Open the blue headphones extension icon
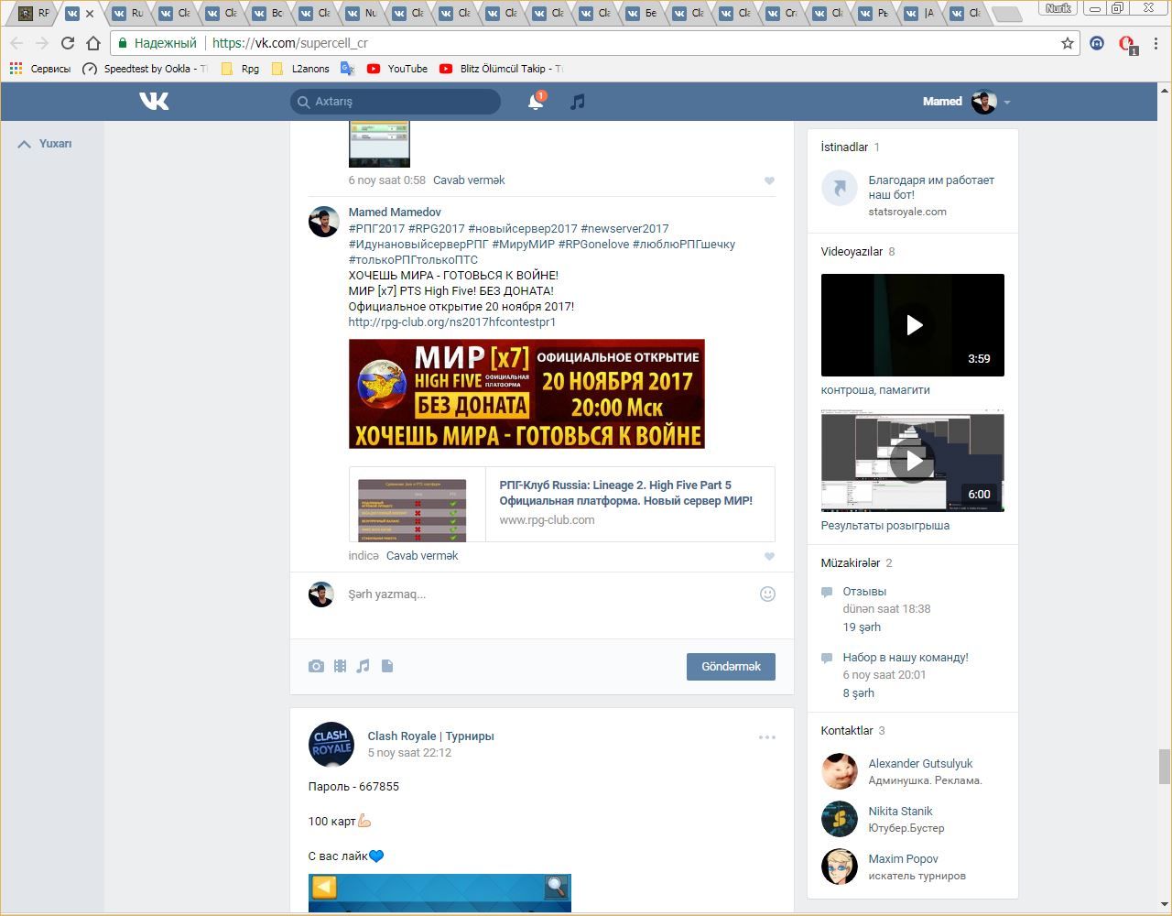This screenshot has width=1172, height=916. 1097,43
